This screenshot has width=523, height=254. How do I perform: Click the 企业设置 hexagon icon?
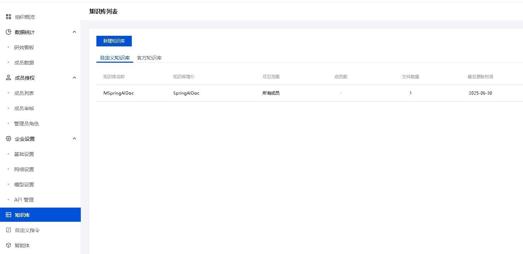[9, 139]
